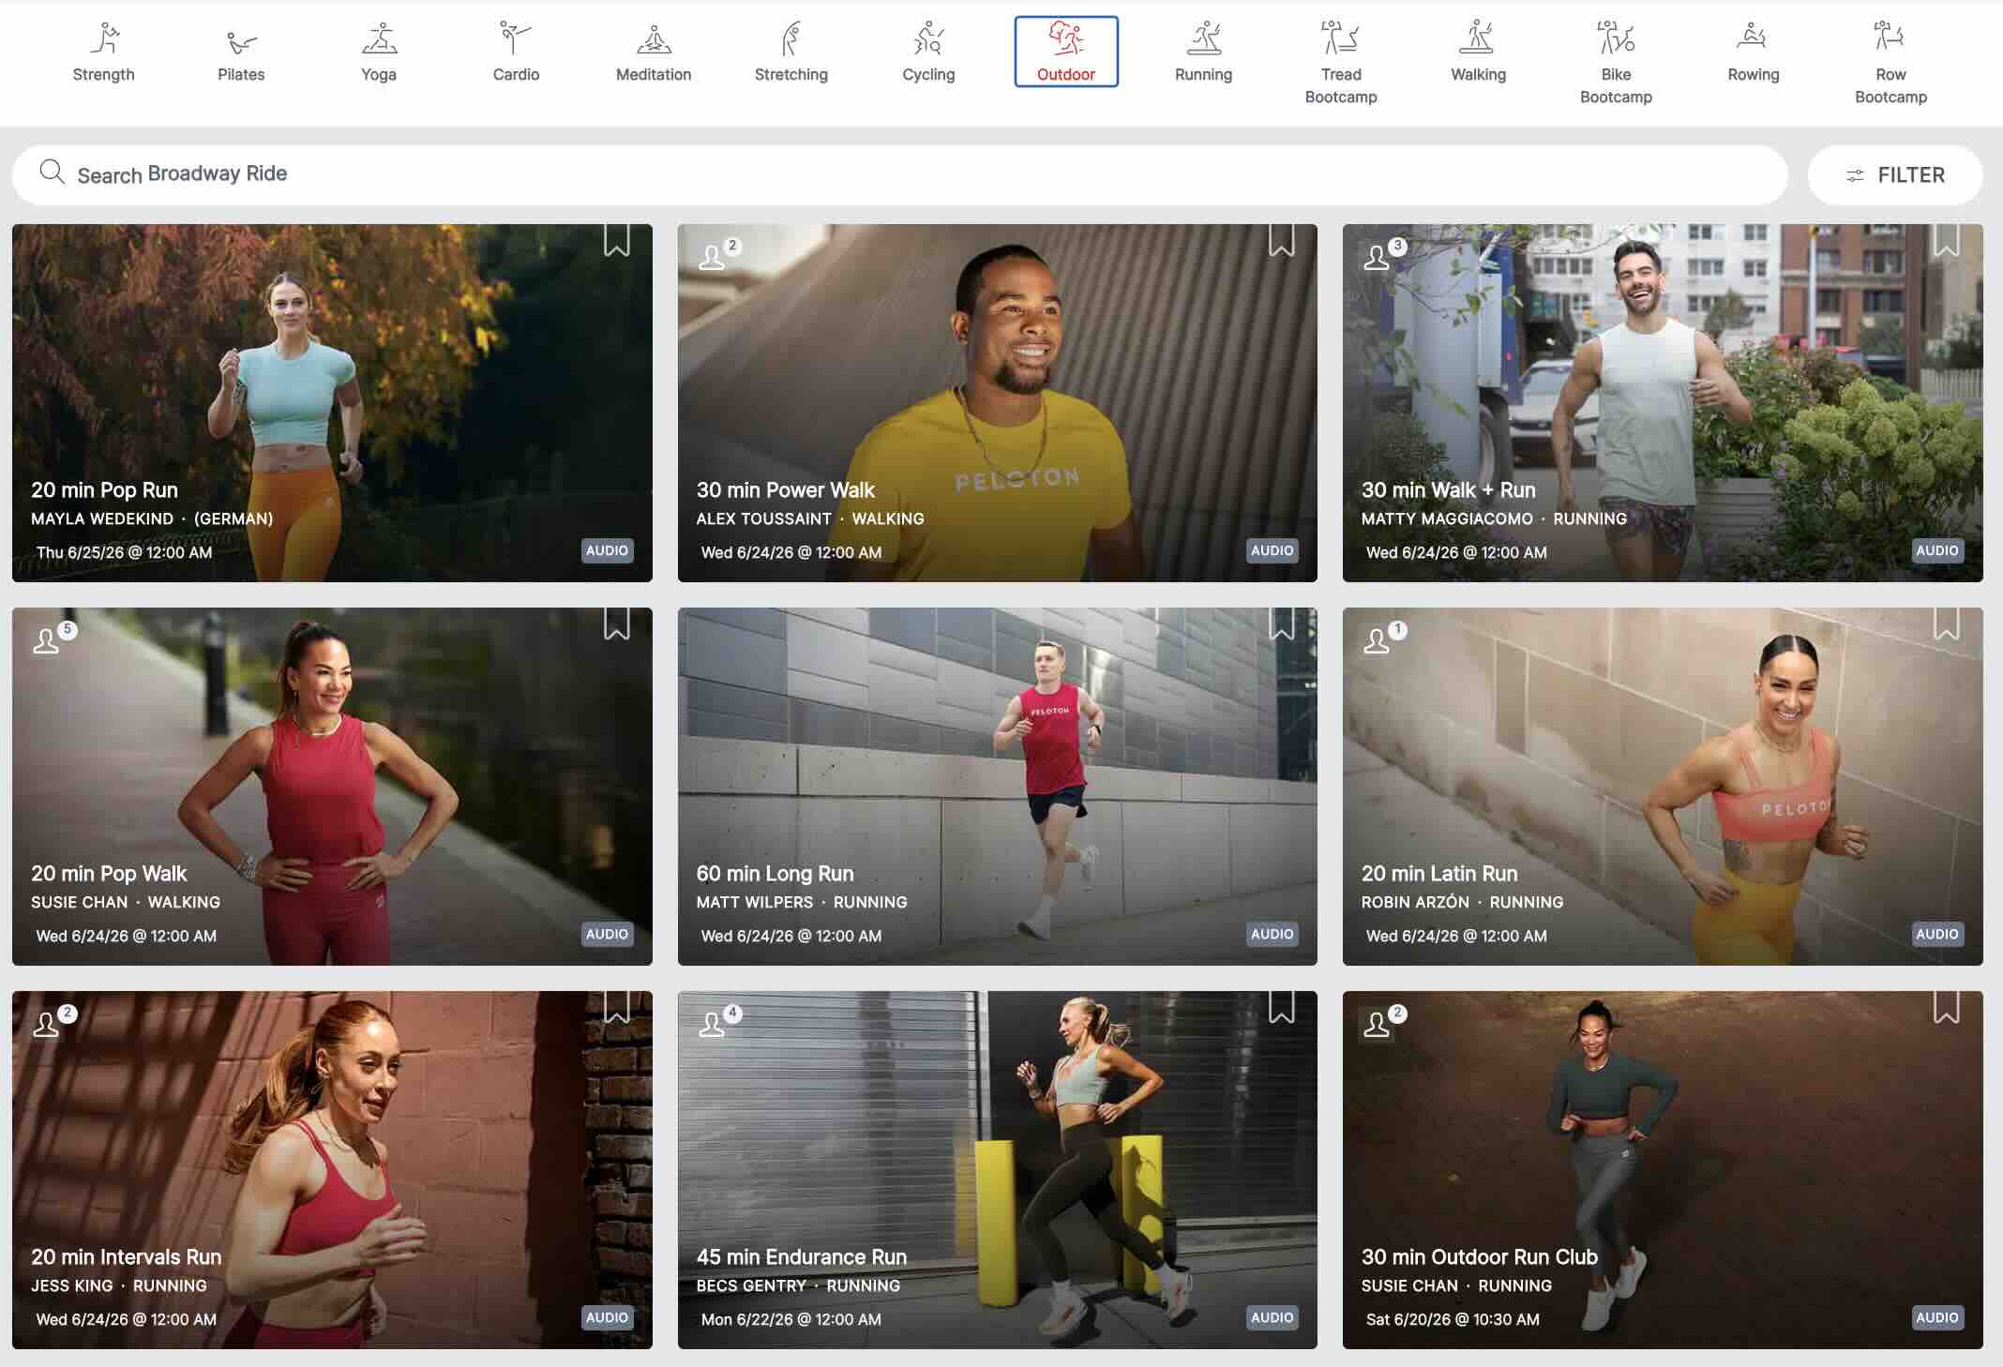View friends on 30 min Power Walk
Screen dimensions: 2003x1367
tap(719, 253)
